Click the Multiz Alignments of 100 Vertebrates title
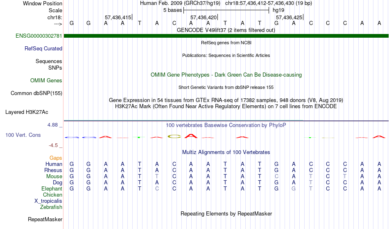The image size is (389, 229). pyautogui.click(x=226, y=152)
